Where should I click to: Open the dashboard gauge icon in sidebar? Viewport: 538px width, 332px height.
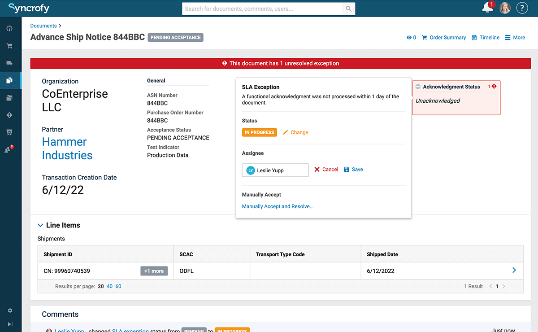(9, 29)
